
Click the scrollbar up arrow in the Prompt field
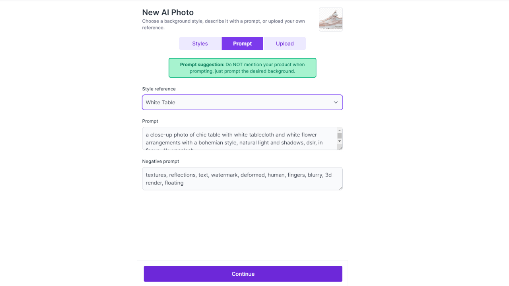tap(339, 130)
